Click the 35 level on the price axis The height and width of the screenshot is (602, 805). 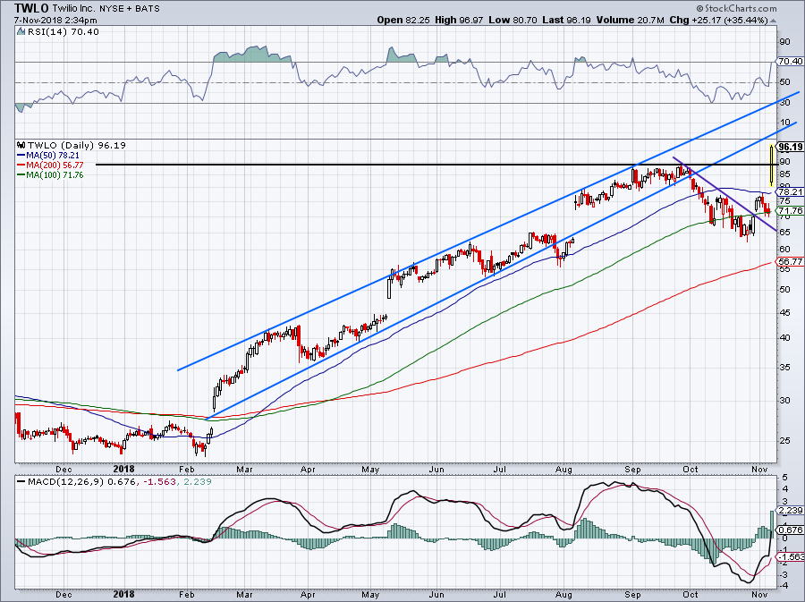(785, 367)
